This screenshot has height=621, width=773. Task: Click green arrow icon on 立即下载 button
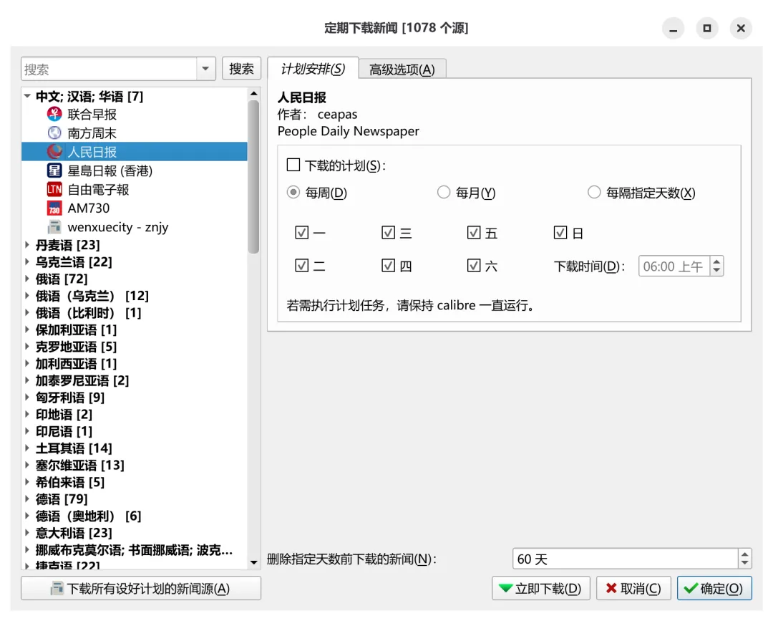[505, 589]
